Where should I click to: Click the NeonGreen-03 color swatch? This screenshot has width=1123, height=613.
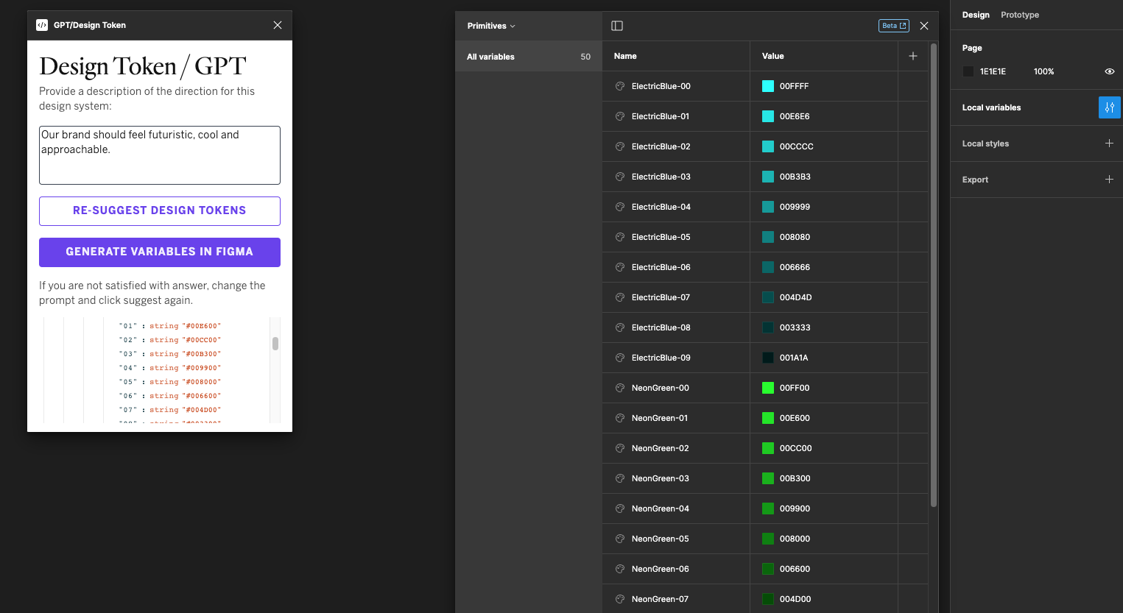(x=768, y=478)
